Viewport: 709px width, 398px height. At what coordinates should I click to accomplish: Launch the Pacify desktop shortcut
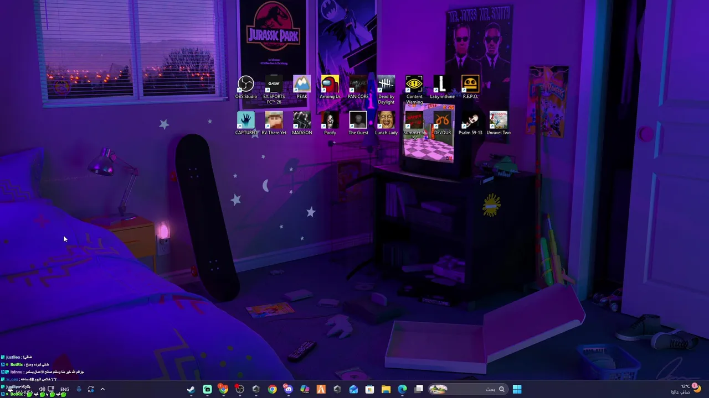click(330, 124)
